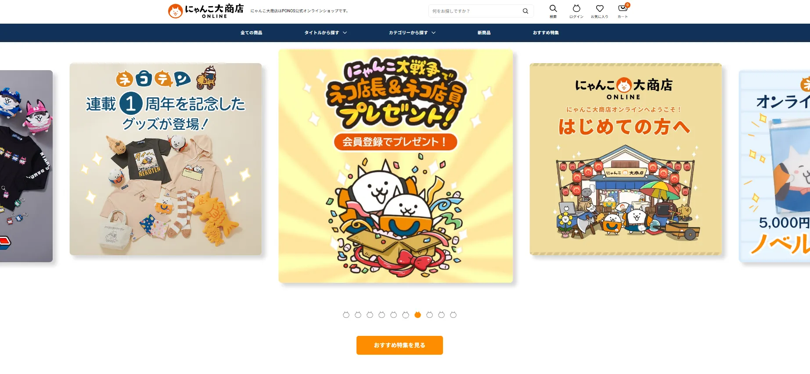Open the おすすめ特集 navigation link
Screen dimensions: 810x374
coord(546,33)
